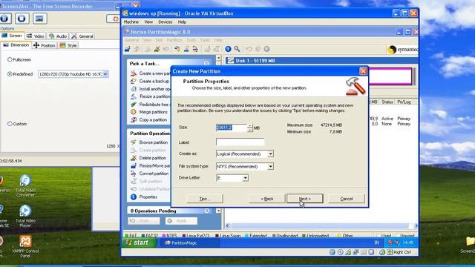
Task: Click the delete partition red X toolbar icon
Action: (157, 49)
